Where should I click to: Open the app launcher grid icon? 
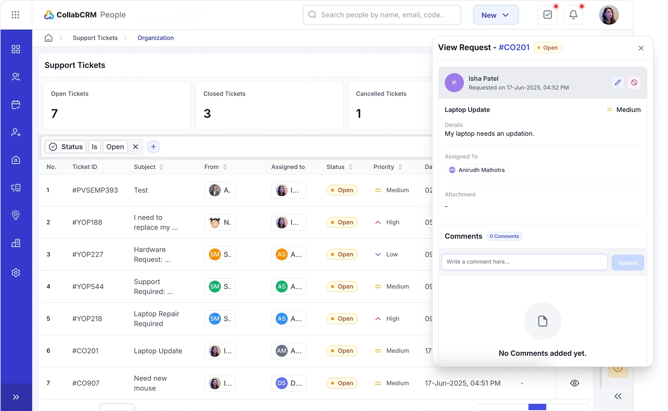[16, 15]
